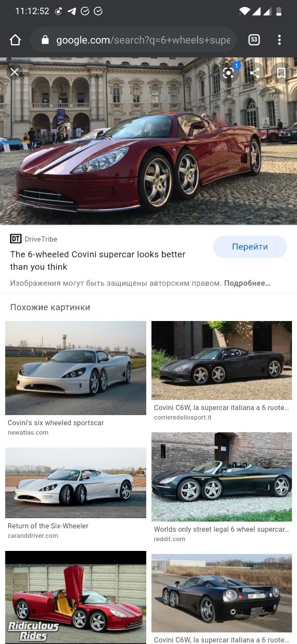Open Chrome's three-dot overflow menu
297x644 pixels.
[x=279, y=40]
